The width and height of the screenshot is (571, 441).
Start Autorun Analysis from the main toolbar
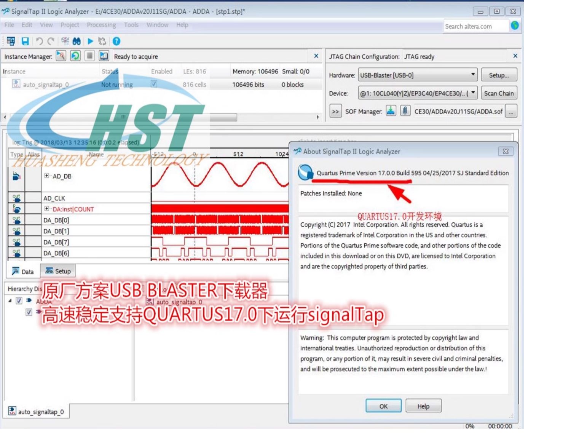102,41
